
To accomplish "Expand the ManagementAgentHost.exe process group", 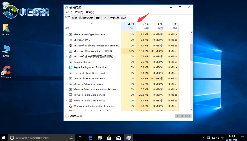I will click(x=66, y=34).
